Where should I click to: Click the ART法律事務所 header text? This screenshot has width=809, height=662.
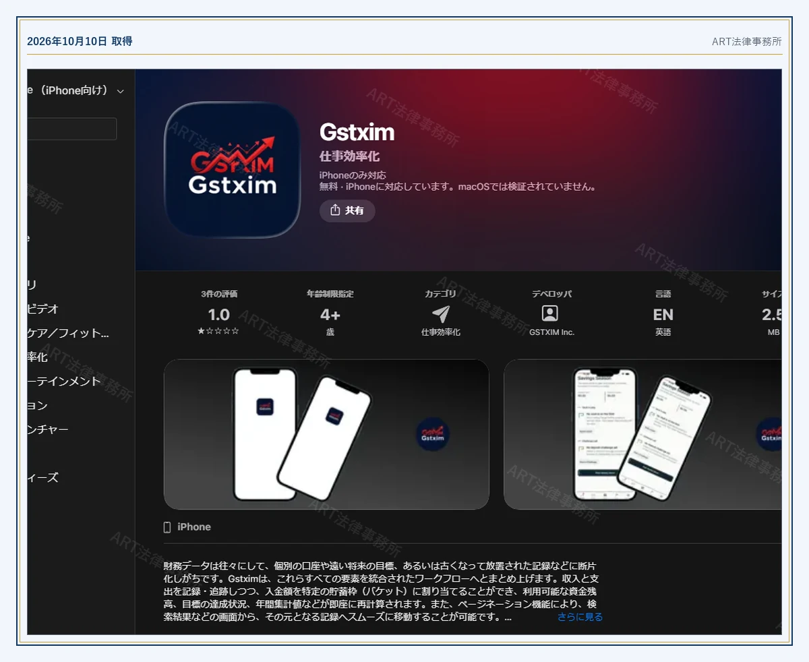click(x=747, y=41)
